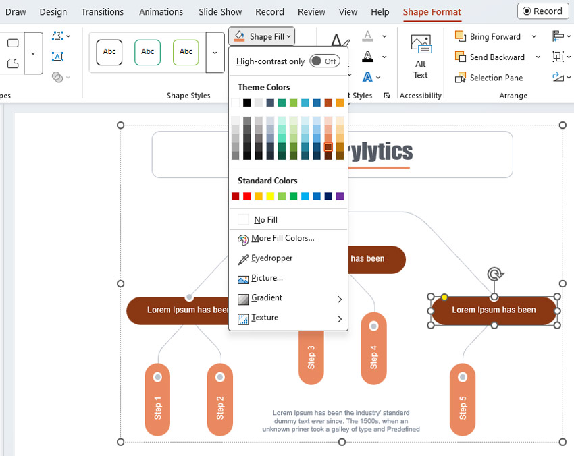Viewport: 574px width, 456px height.
Task: Pick the theme orange top-row swatch
Action: [x=340, y=103]
